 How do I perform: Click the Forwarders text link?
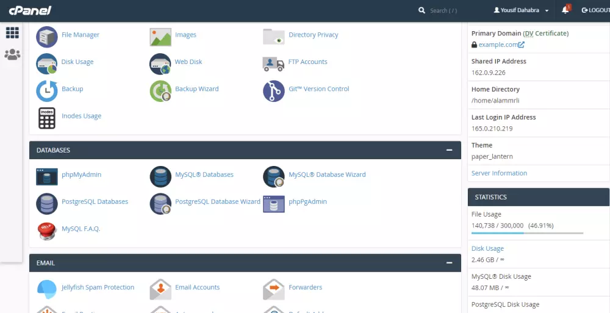(306, 287)
